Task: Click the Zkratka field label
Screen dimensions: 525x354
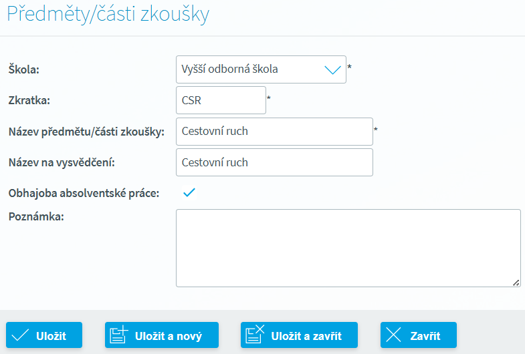Action: click(29, 100)
